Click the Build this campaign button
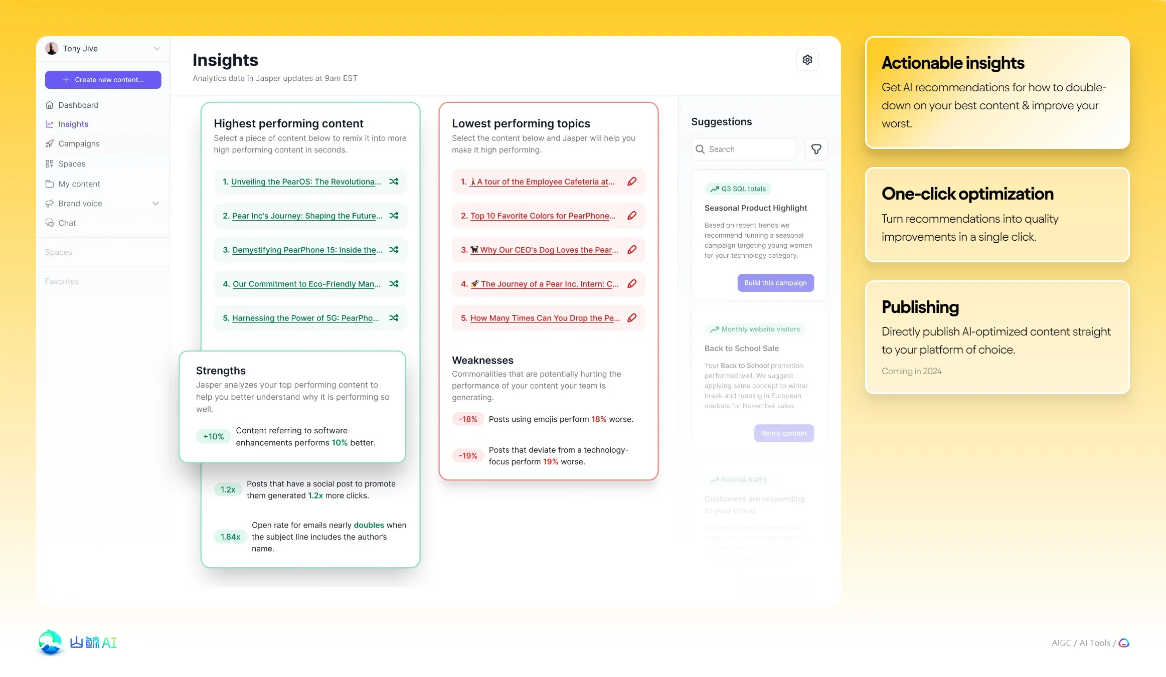Image resolution: width=1166 pixels, height=677 pixels. (x=775, y=283)
